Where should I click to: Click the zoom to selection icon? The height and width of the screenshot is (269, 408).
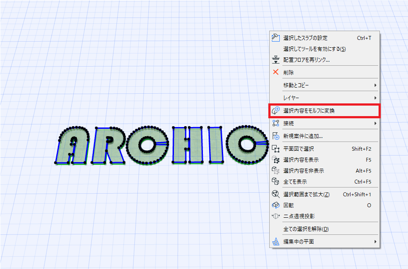coord(275,194)
